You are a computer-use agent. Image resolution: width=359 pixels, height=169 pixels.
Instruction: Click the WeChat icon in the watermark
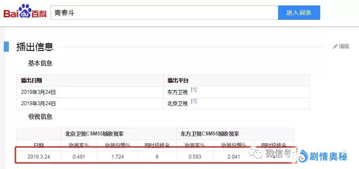pos(258,154)
